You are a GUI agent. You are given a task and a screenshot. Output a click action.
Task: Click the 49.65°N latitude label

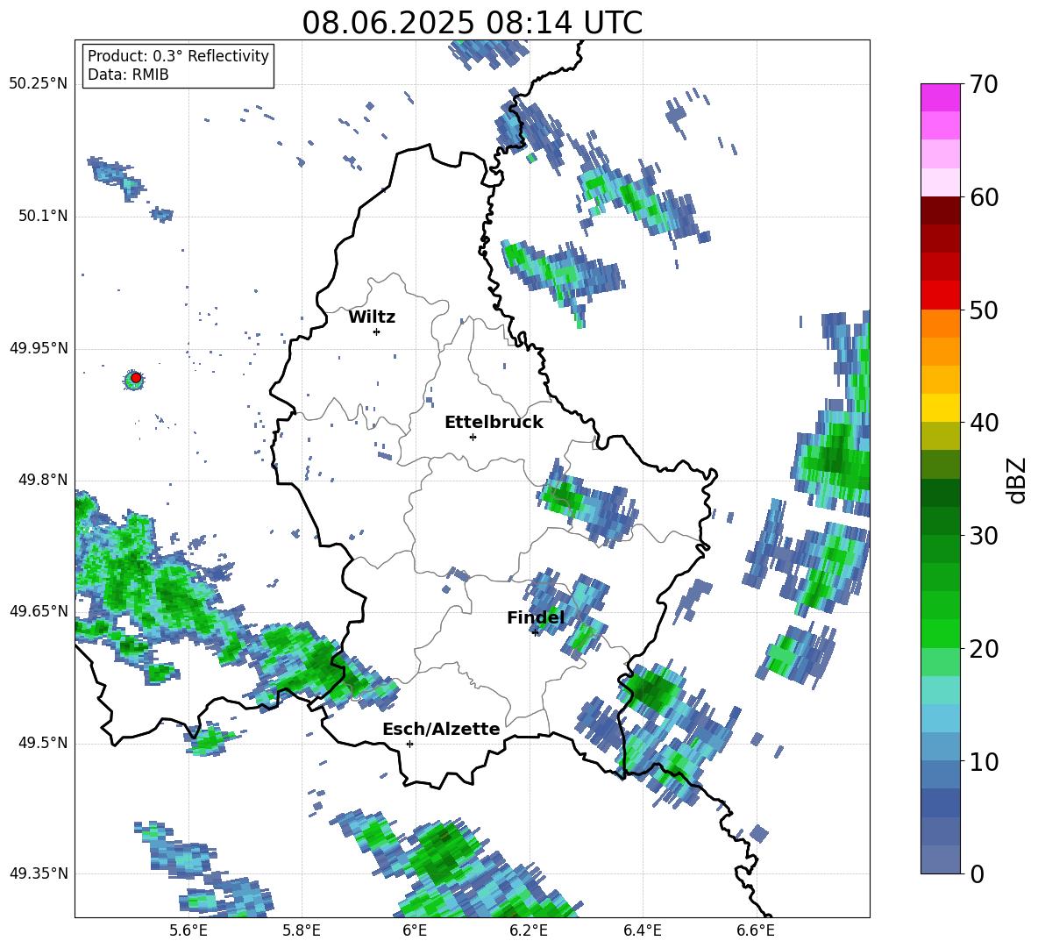[39, 610]
